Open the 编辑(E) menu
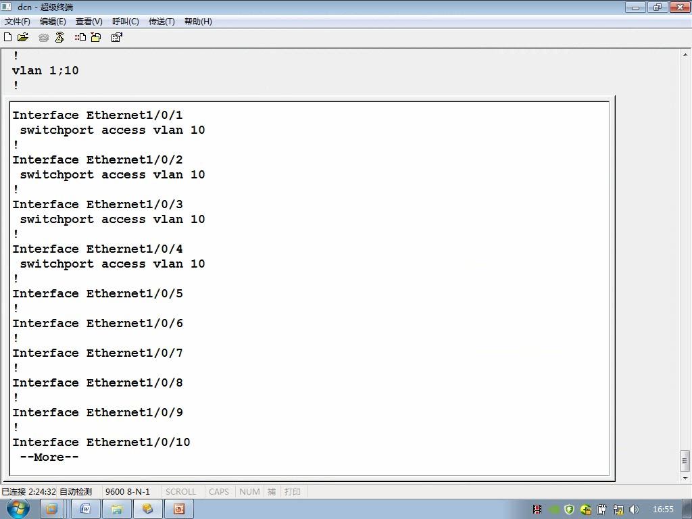 [53, 21]
